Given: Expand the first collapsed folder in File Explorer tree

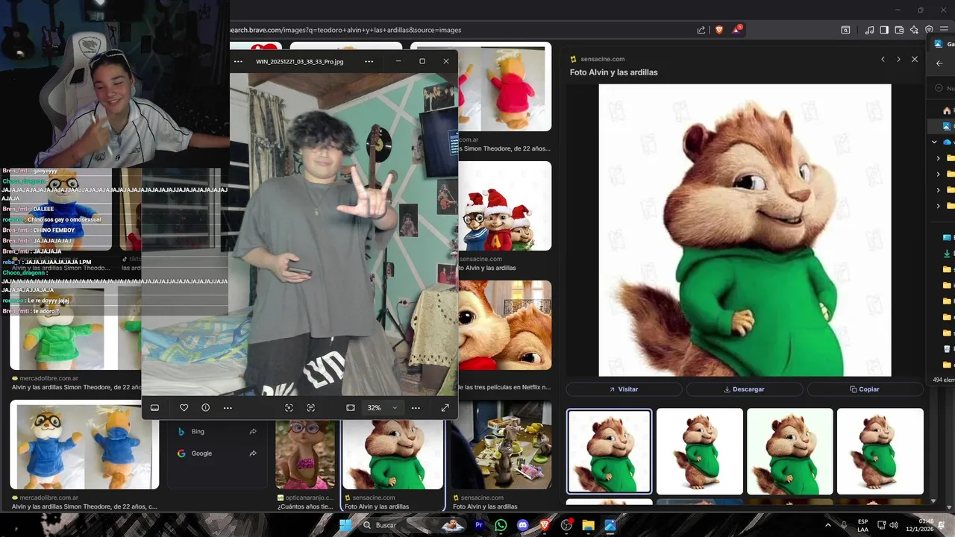Looking at the screenshot, I should pos(939,158).
